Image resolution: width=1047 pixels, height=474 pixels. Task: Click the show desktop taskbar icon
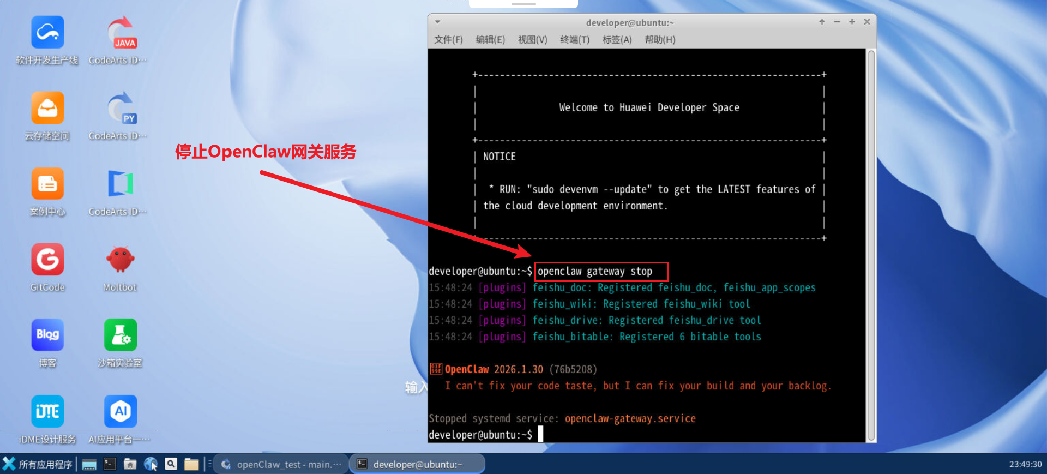pyautogui.click(x=89, y=464)
